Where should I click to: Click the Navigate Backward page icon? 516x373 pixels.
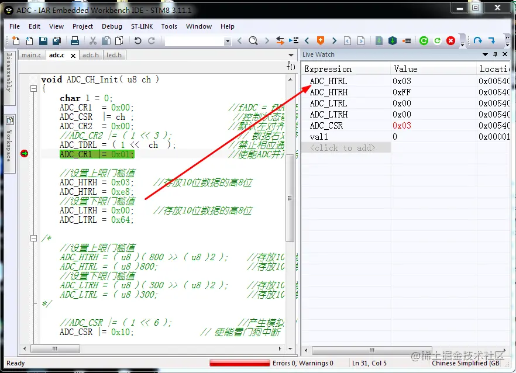point(348,40)
